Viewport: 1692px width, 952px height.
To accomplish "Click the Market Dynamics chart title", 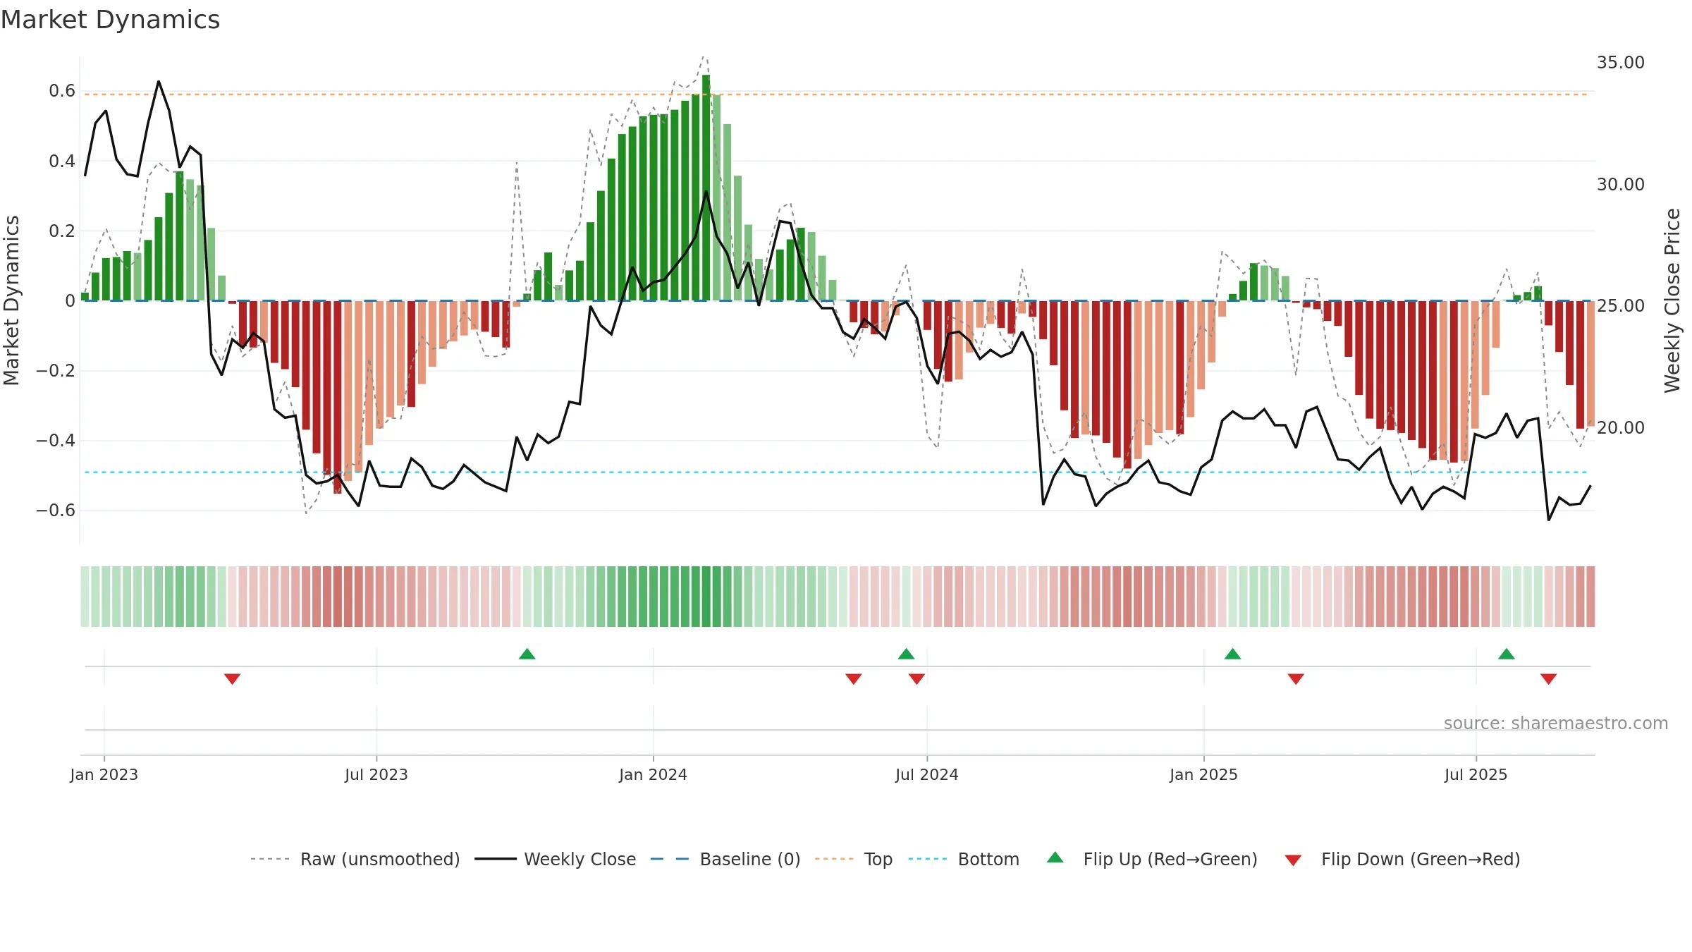I will point(110,20).
